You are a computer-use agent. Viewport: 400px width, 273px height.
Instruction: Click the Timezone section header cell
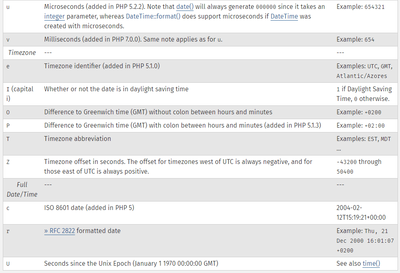22,52
